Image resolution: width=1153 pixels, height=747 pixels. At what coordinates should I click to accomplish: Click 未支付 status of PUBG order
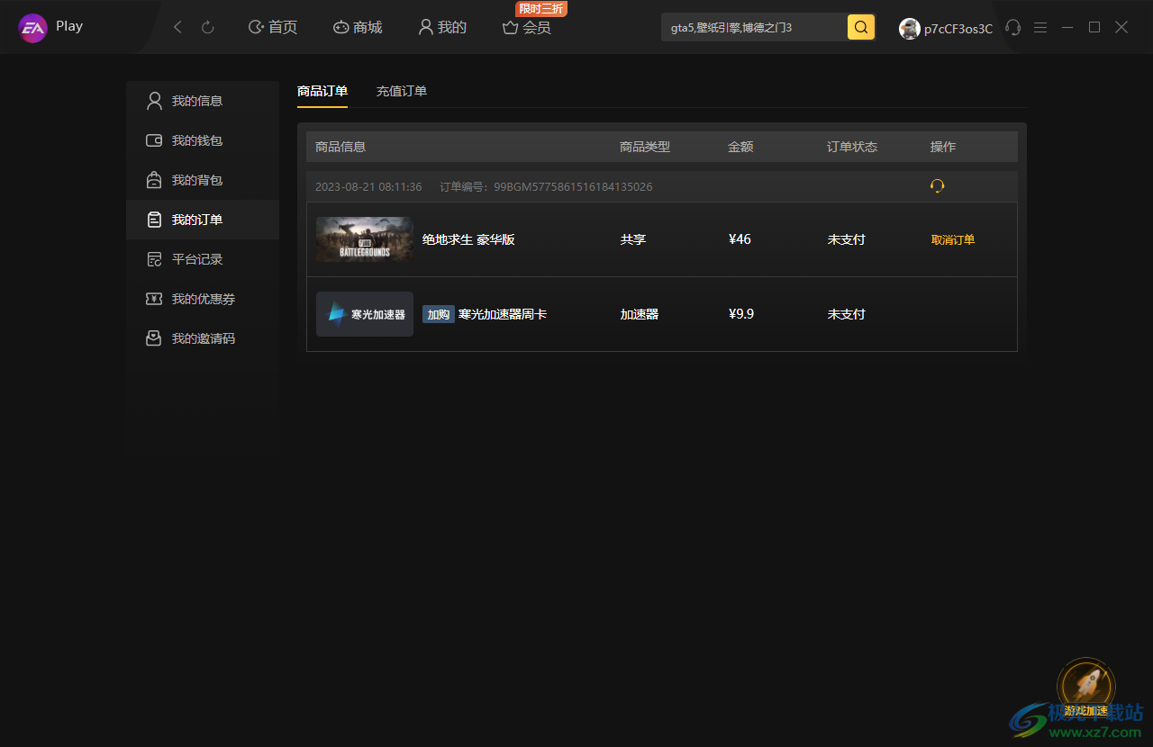click(847, 239)
